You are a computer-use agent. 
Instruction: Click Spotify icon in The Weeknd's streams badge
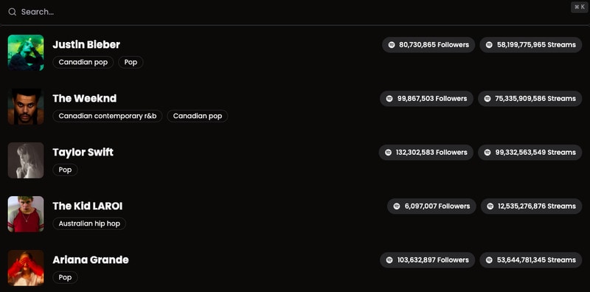[x=487, y=99]
